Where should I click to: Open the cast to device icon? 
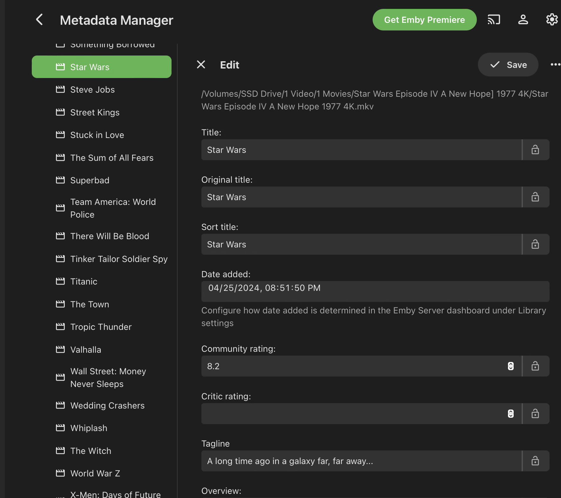pyautogui.click(x=494, y=20)
